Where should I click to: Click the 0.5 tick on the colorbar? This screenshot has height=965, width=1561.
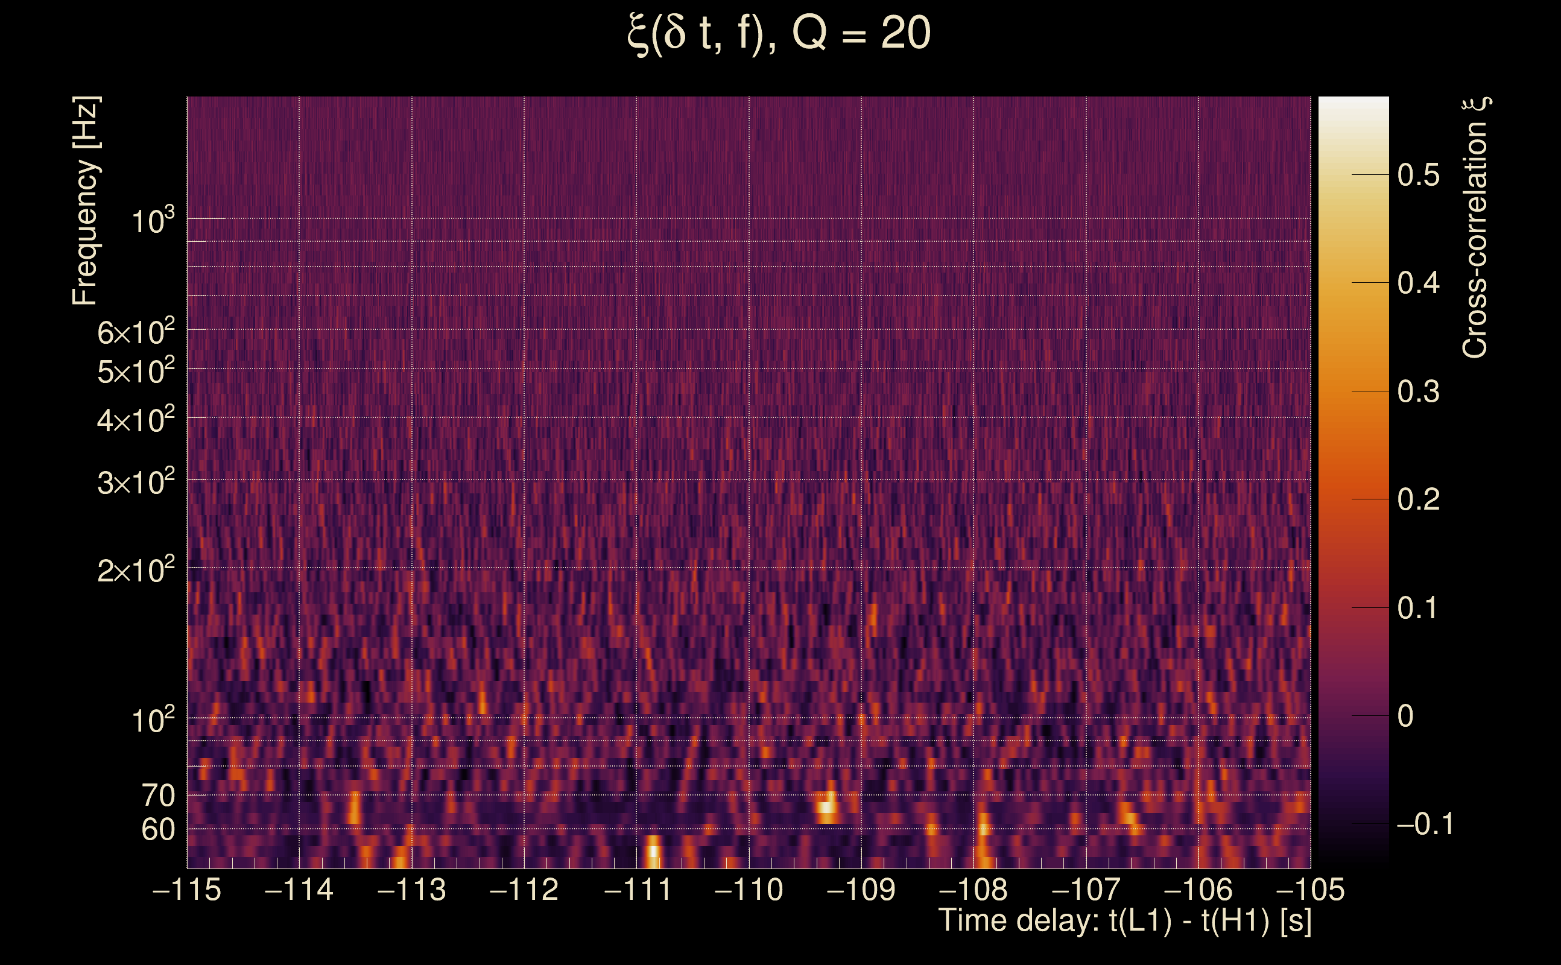pos(1418,175)
